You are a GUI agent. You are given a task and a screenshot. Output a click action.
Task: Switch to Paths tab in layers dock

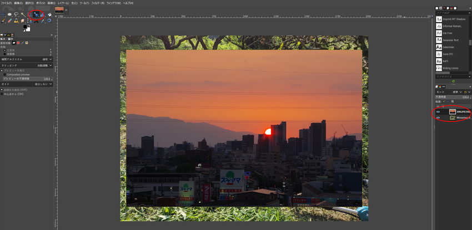pos(444,87)
